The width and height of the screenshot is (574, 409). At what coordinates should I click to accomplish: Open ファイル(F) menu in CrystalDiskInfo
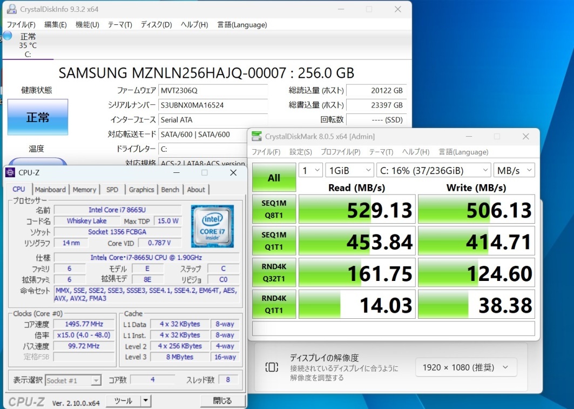click(21, 24)
